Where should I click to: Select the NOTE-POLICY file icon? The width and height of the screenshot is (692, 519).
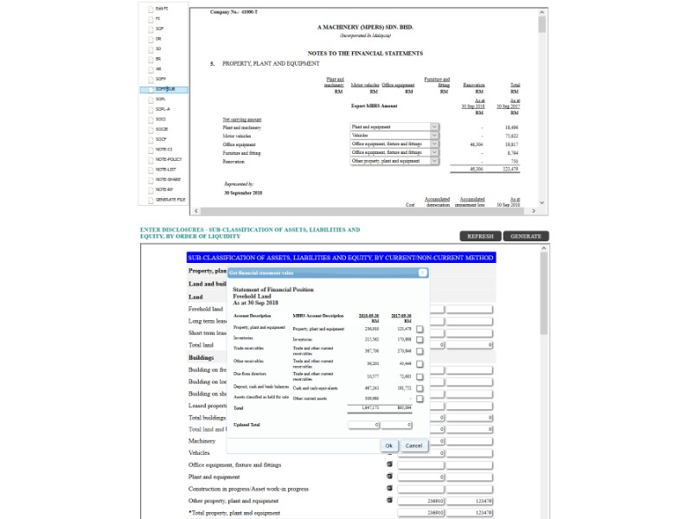pos(151,160)
